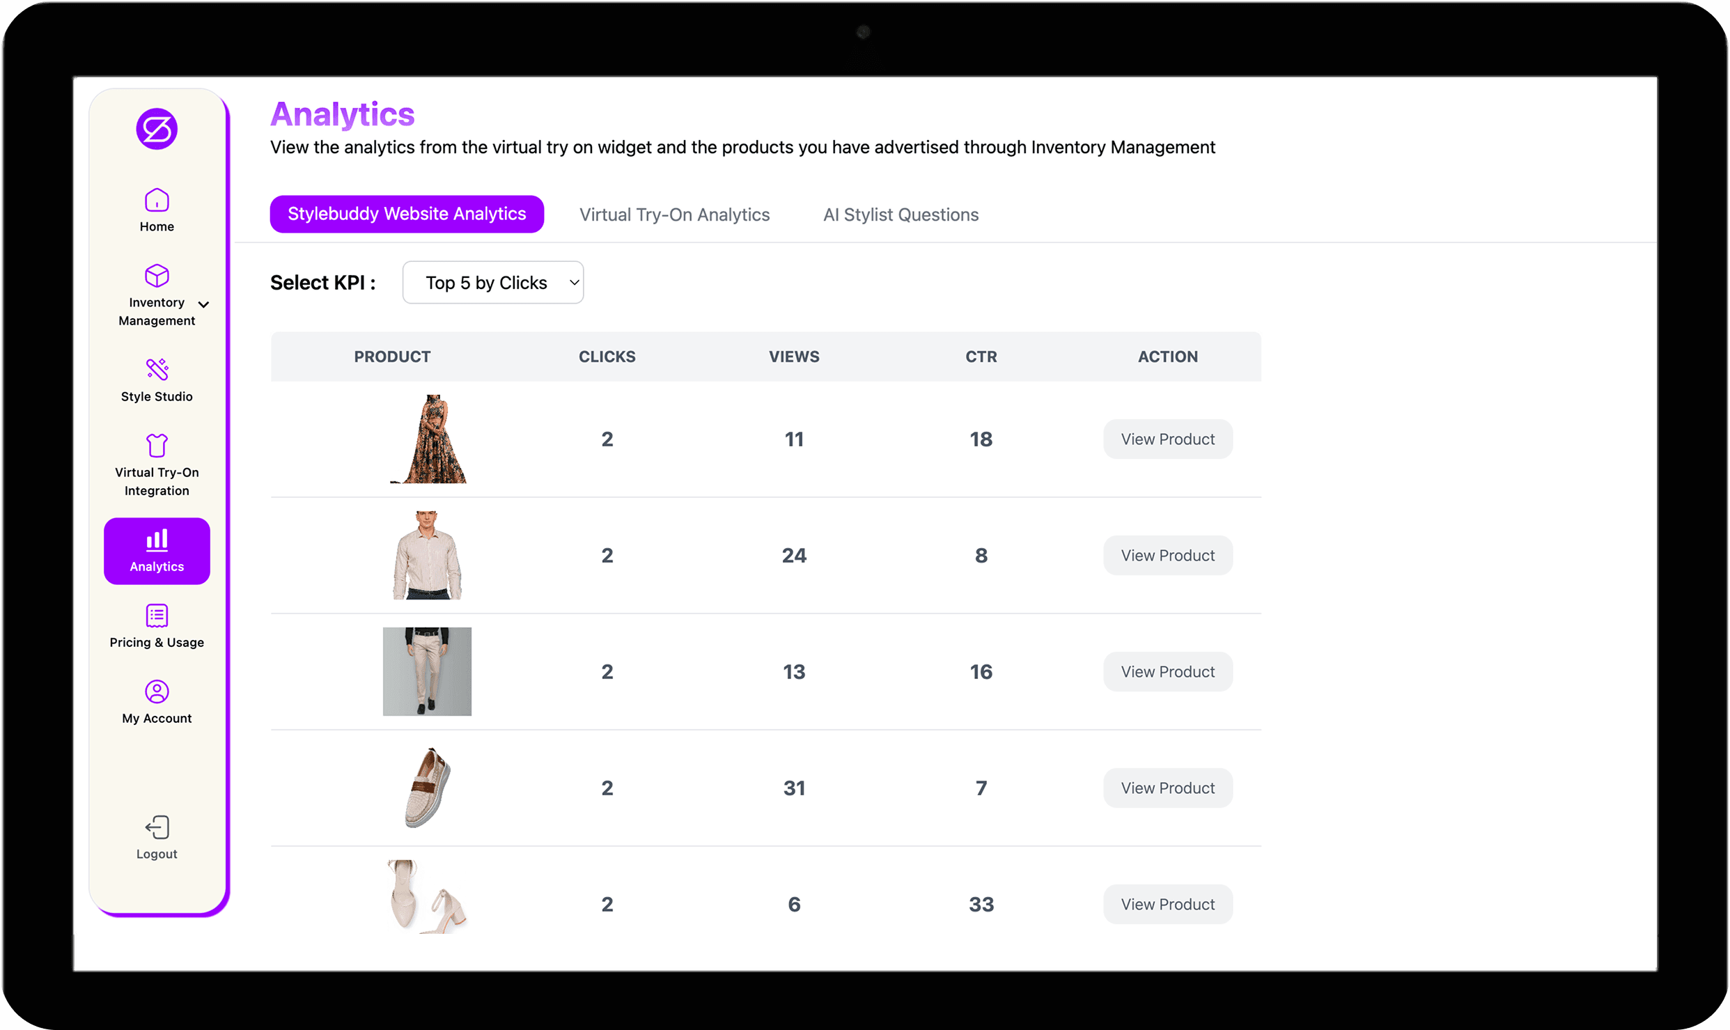Open the AI Stylist Questions tab
This screenshot has height=1030, width=1730.
pos(901,214)
